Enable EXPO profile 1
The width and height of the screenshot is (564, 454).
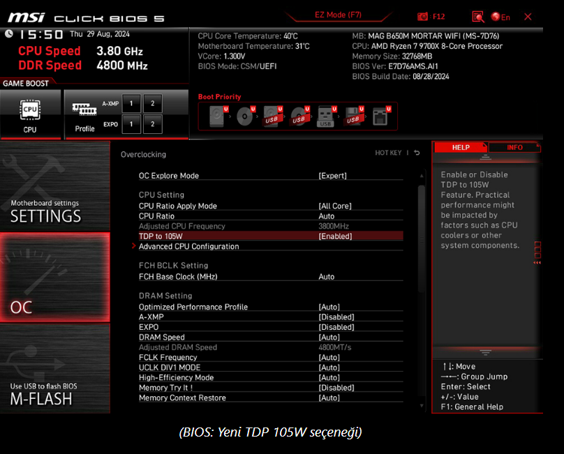coord(131,124)
